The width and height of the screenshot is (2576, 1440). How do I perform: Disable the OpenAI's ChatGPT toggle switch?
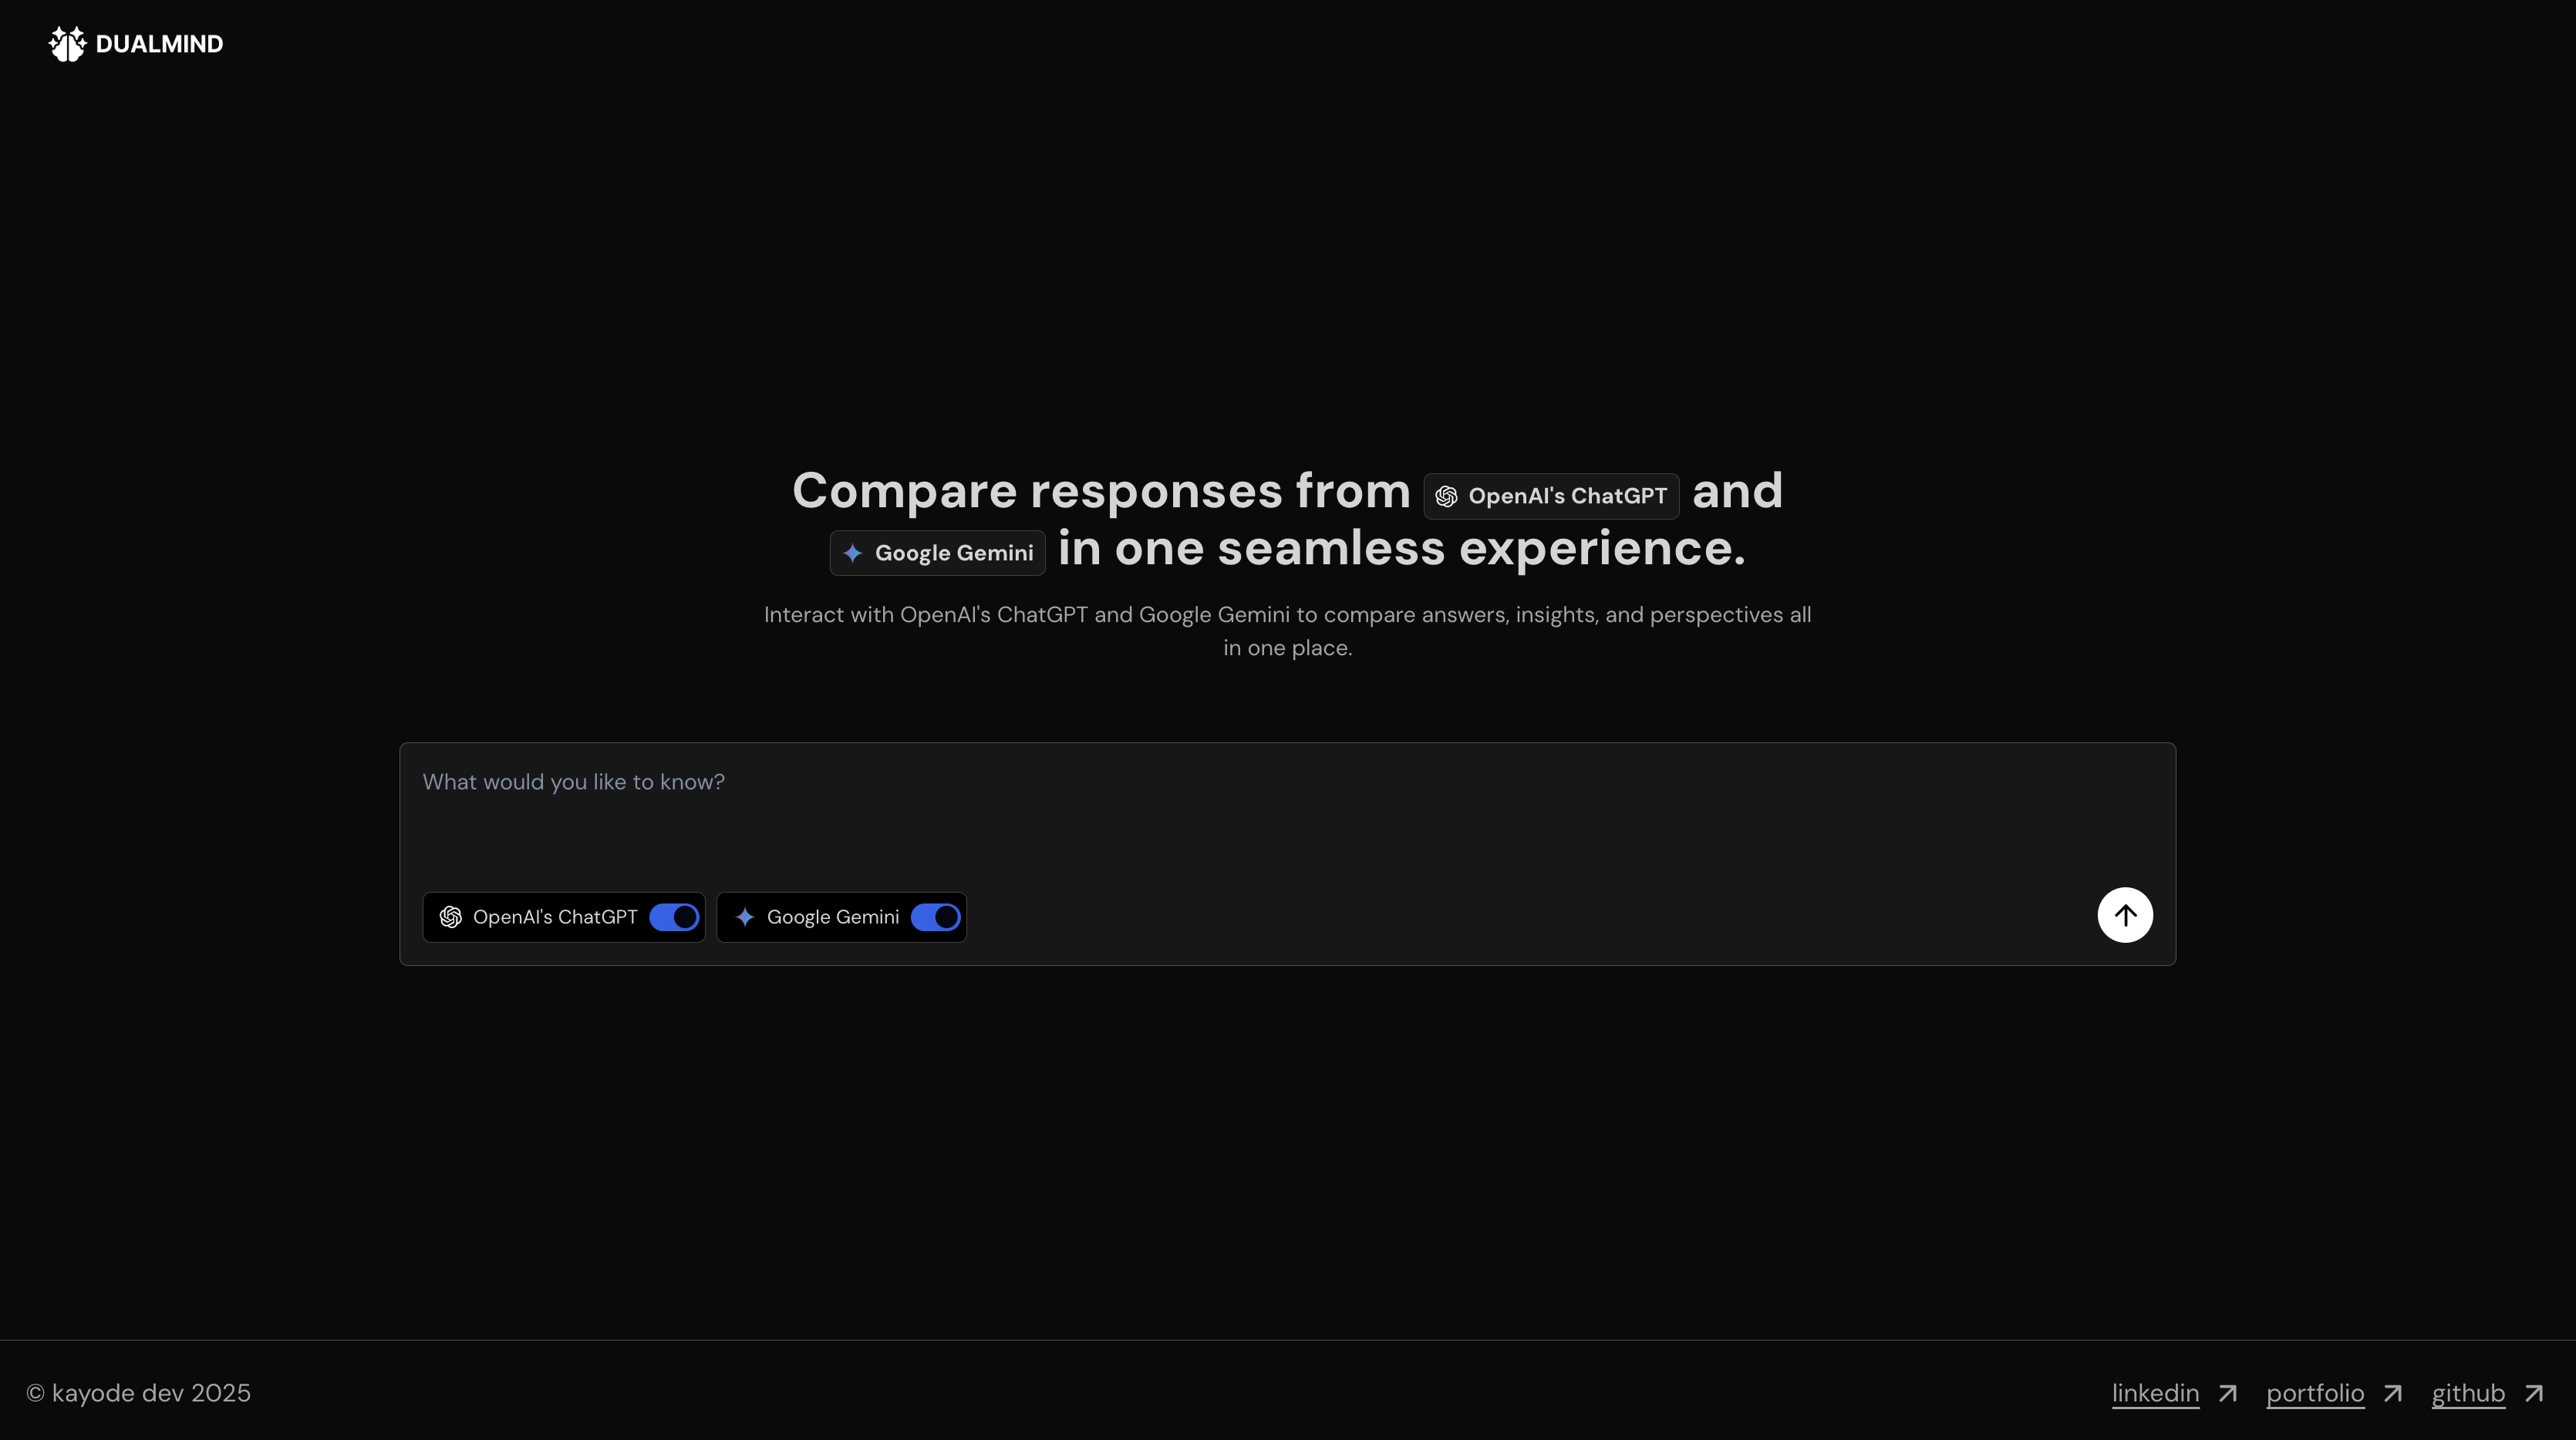(674, 917)
